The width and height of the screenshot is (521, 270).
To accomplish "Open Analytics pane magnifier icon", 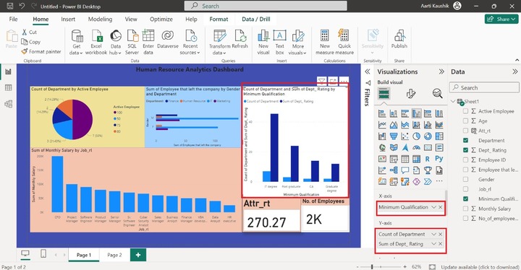I will click(437, 94).
